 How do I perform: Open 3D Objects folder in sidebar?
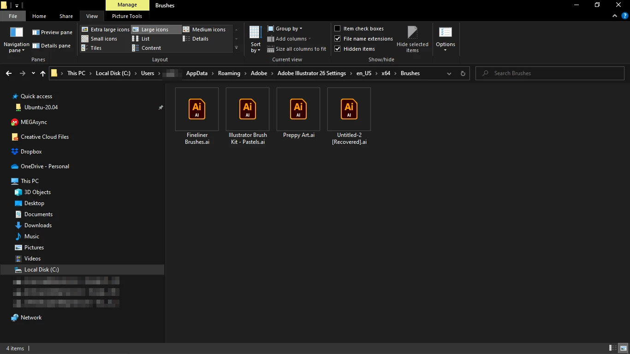tap(37, 192)
